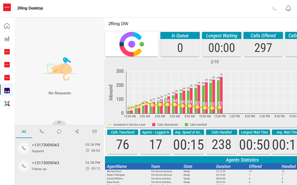Screen dimensions: 297x185
Task: Click the 2/10 chart date label
Action: point(215,62)
